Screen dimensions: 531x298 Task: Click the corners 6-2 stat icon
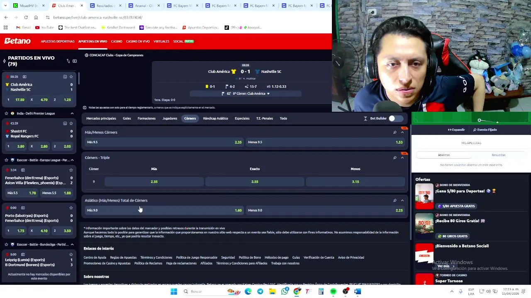227,87
